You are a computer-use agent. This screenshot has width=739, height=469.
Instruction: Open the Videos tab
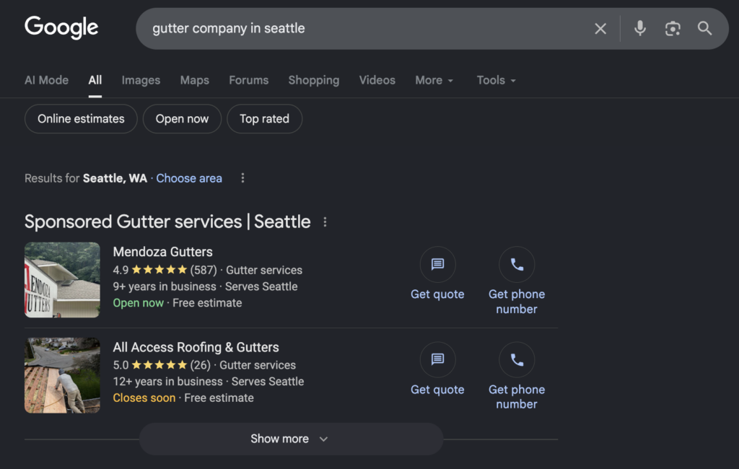[x=377, y=80]
